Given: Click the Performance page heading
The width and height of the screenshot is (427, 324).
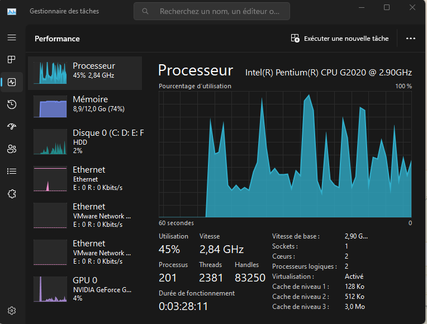Looking at the screenshot, I should click(57, 39).
